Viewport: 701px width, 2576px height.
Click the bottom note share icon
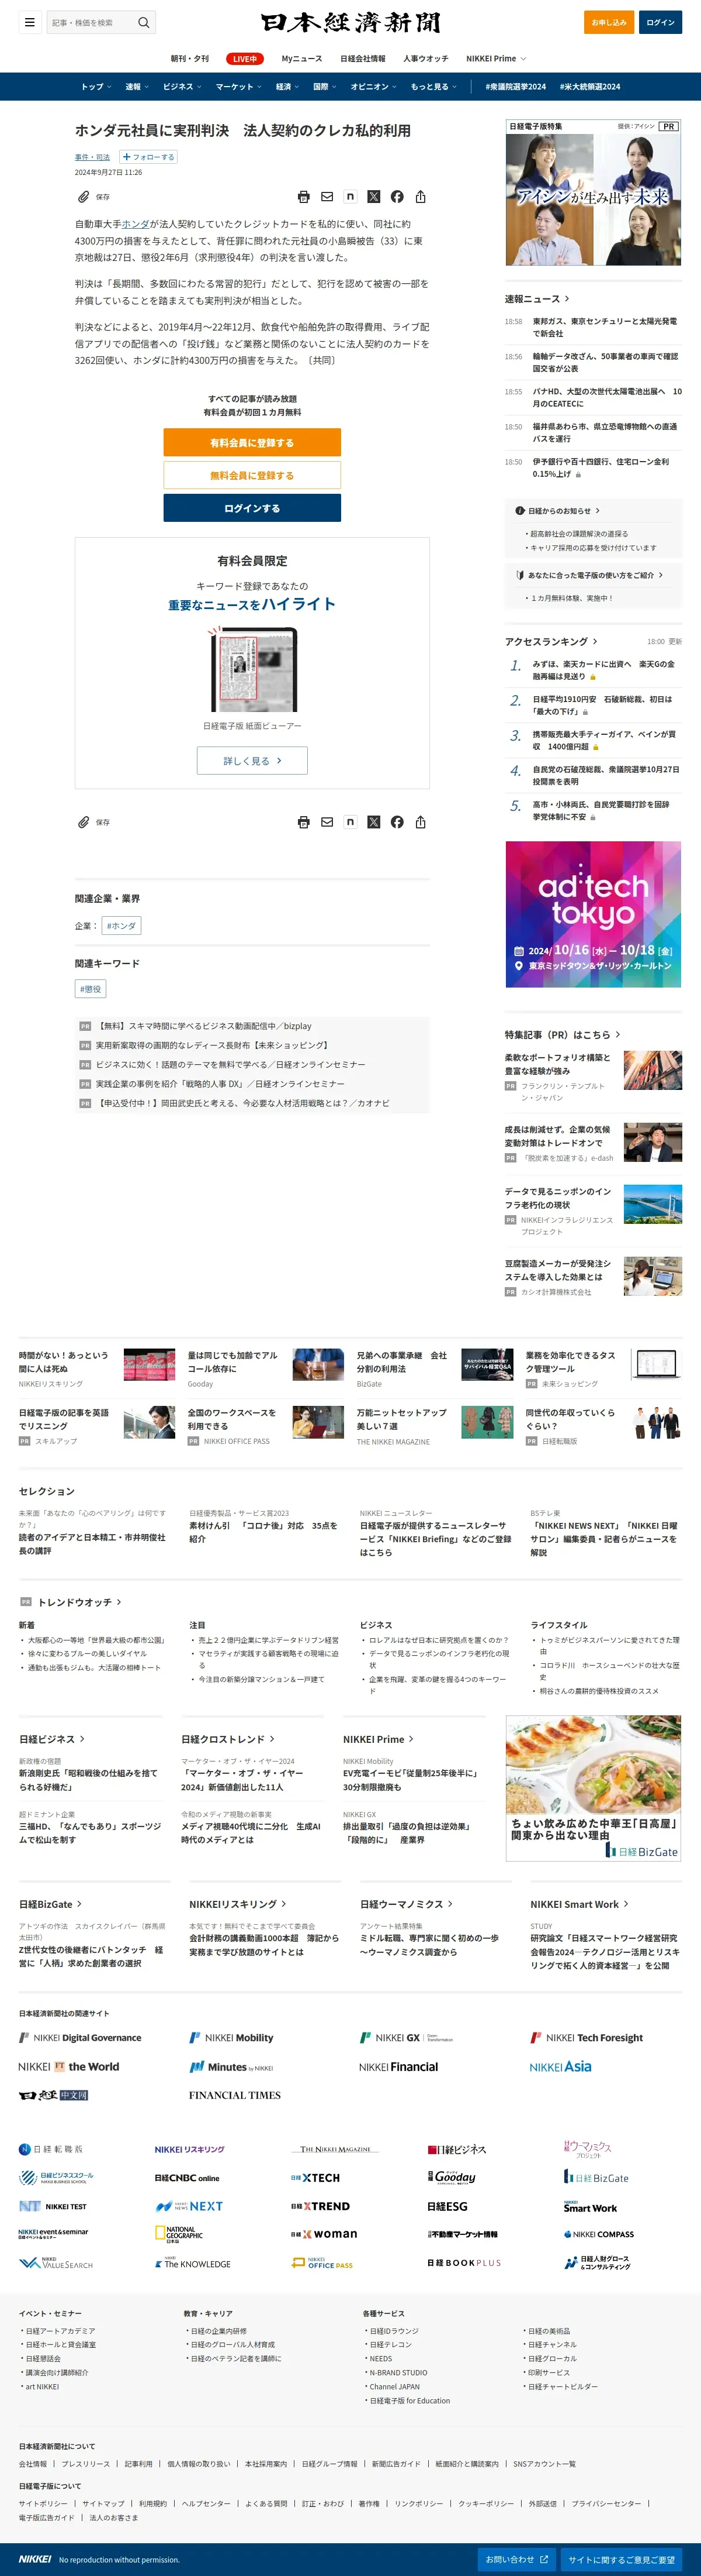tap(349, 821)
